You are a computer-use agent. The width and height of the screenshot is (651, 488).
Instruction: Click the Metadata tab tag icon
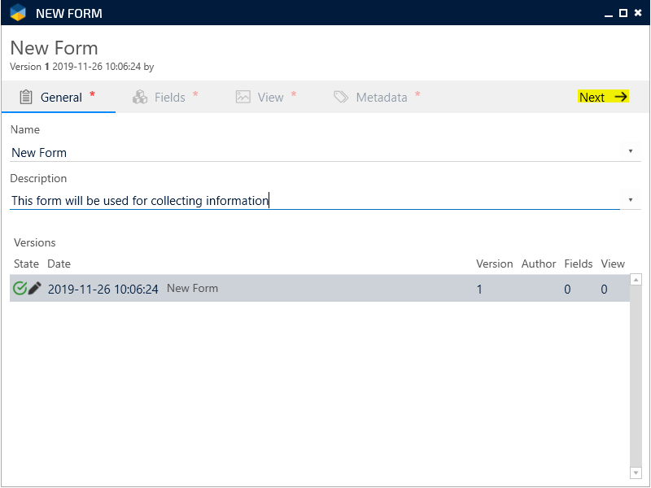click(x=341, y=97)
